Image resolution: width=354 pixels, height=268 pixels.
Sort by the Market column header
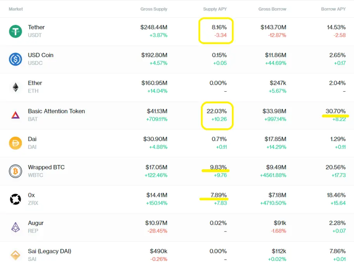click(x=16, y=9)
